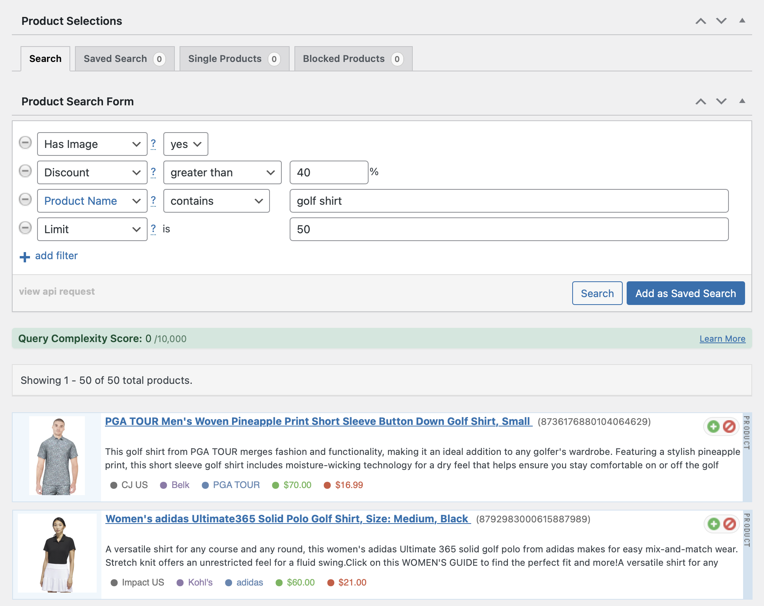Add adidas Ultimate365 polo to store

point(713,524)
